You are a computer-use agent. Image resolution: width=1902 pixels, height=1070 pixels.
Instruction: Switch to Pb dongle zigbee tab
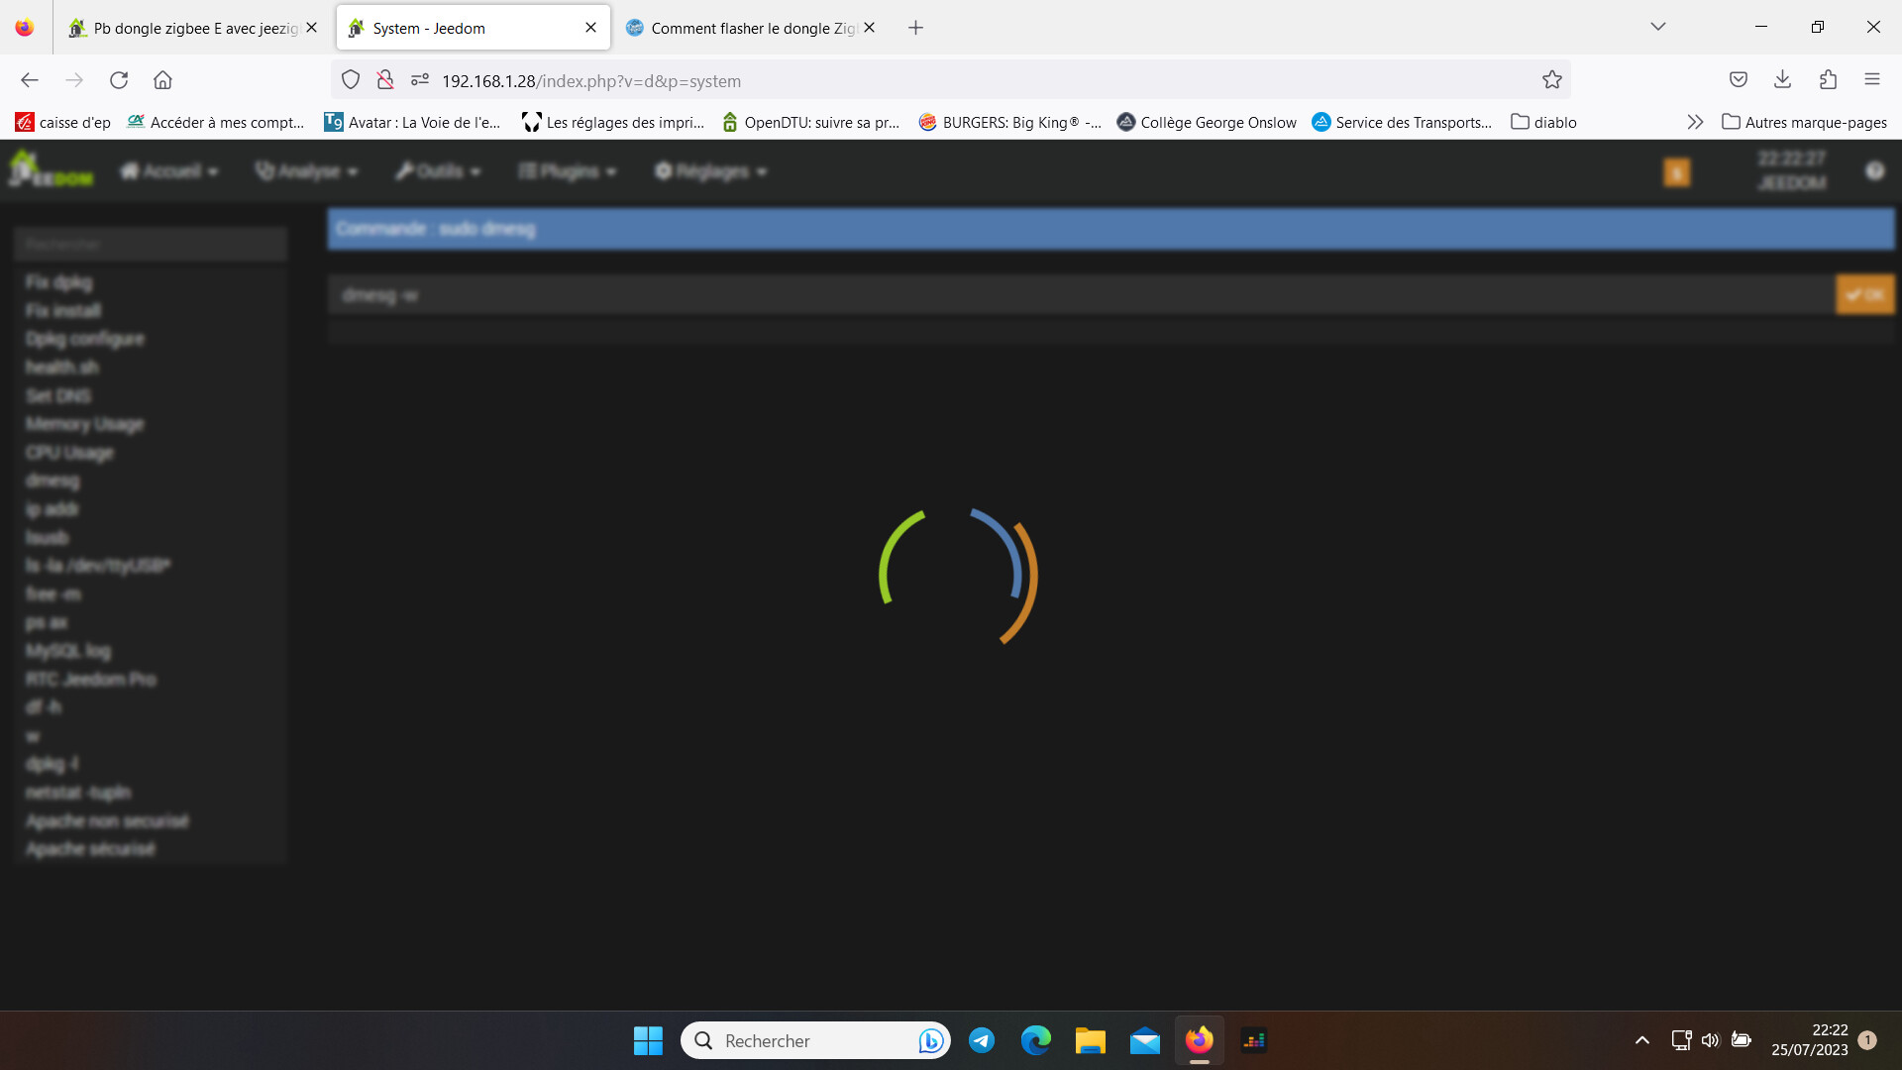coord(194,28)
